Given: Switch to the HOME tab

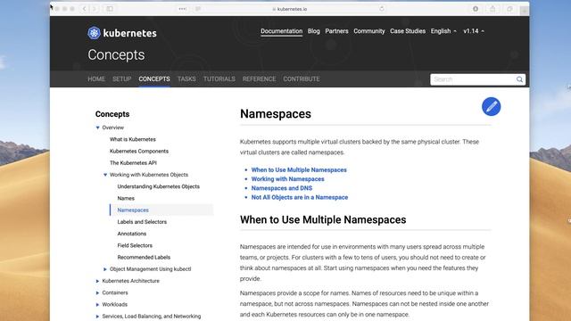Looking at the screenshot, I should tap(96, 79).
